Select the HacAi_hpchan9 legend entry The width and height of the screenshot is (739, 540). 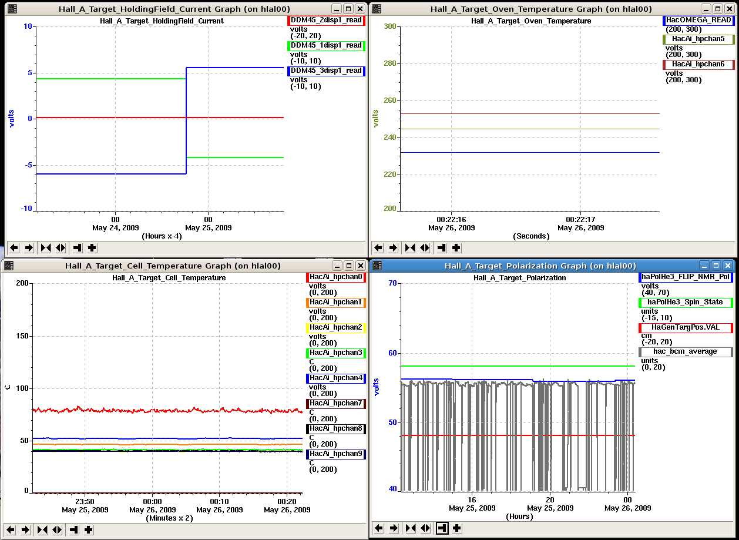pos(336,454)
